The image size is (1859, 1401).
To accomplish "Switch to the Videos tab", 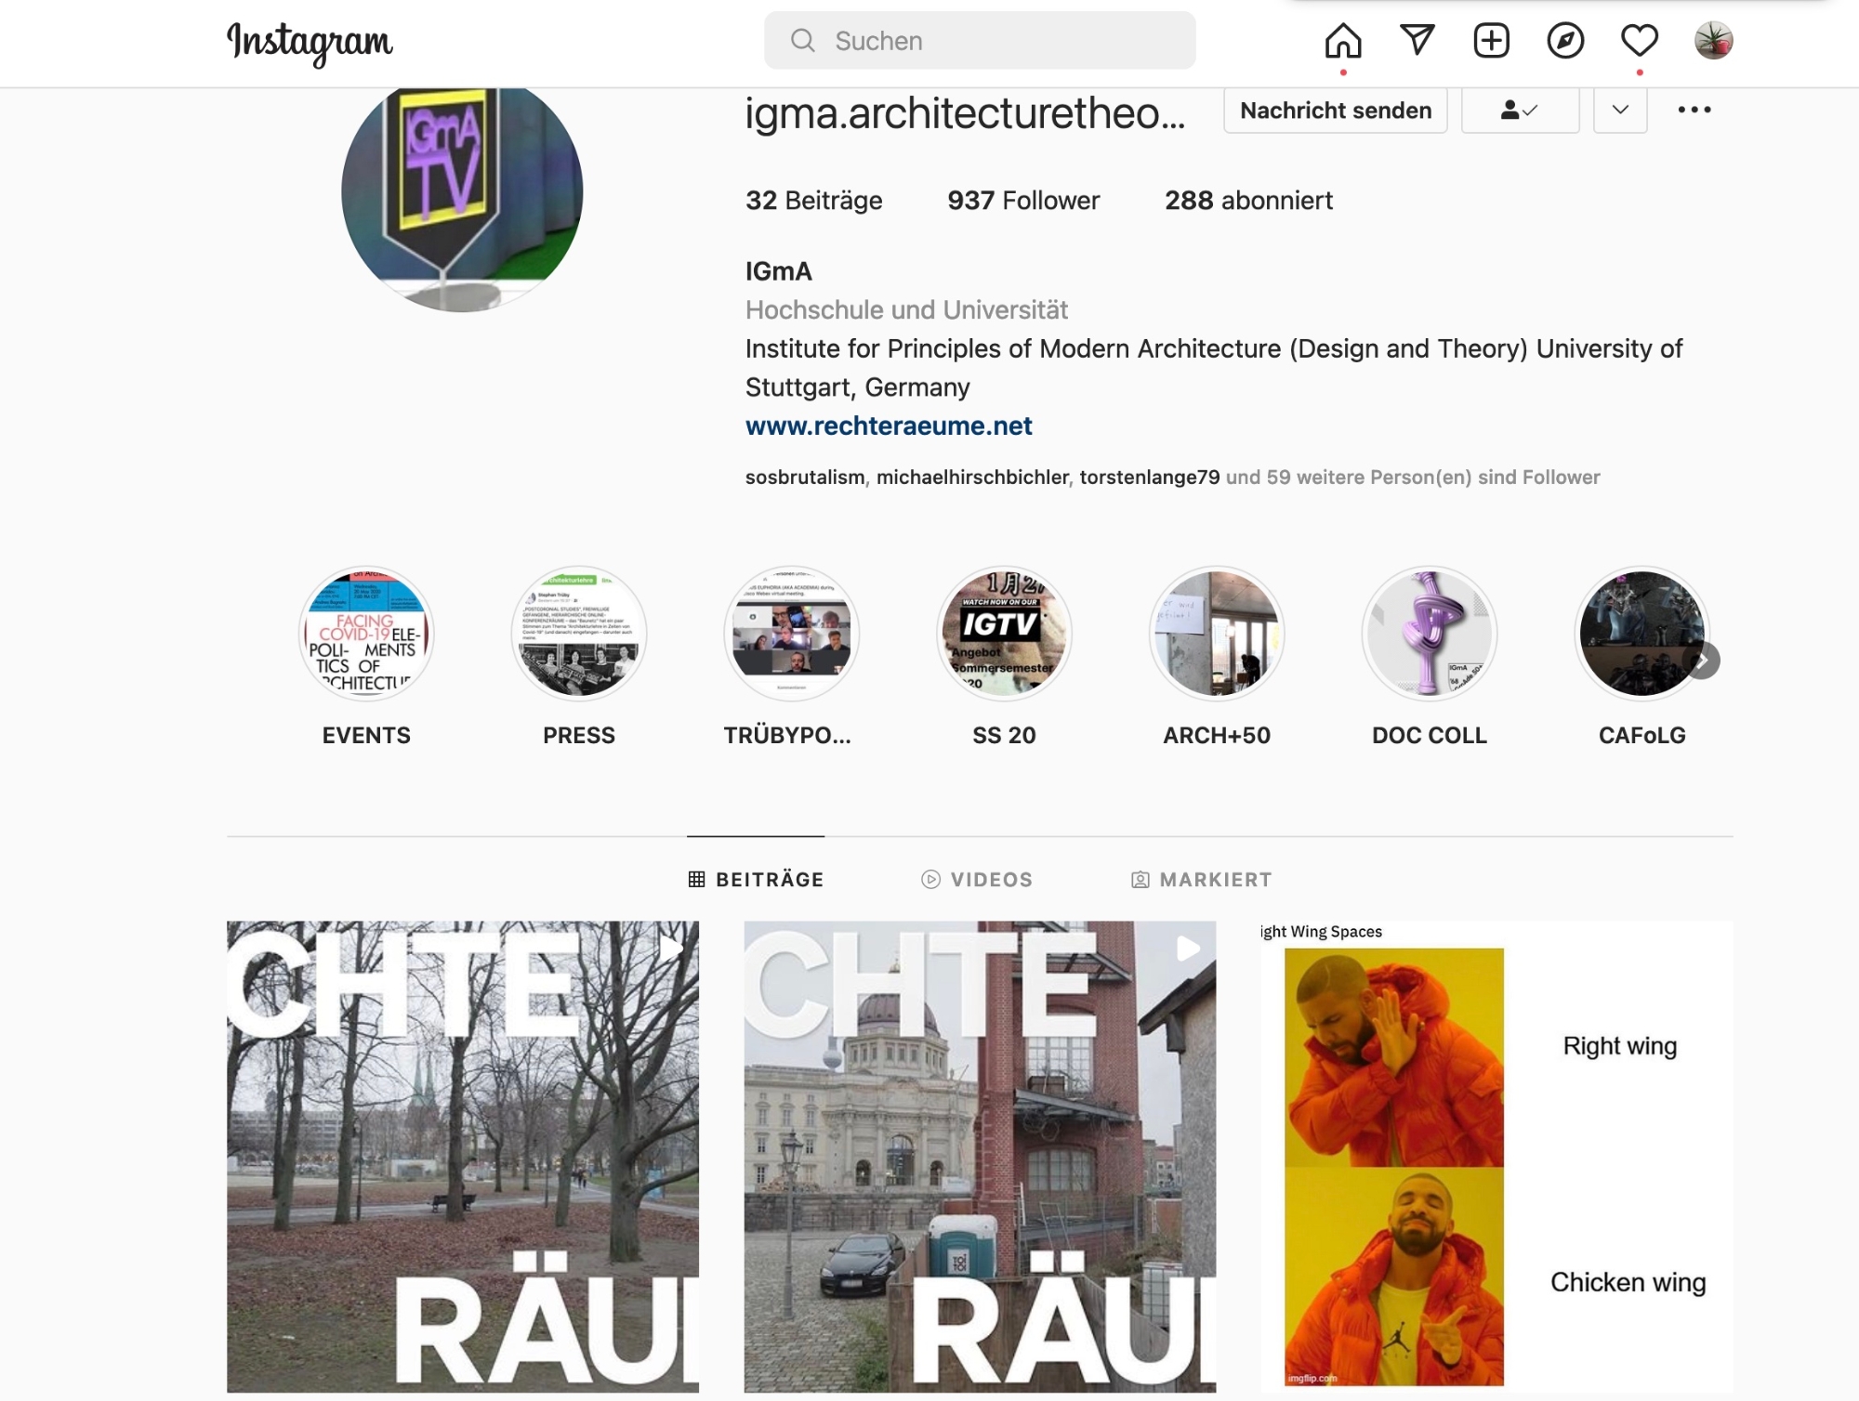I will 977,879.
